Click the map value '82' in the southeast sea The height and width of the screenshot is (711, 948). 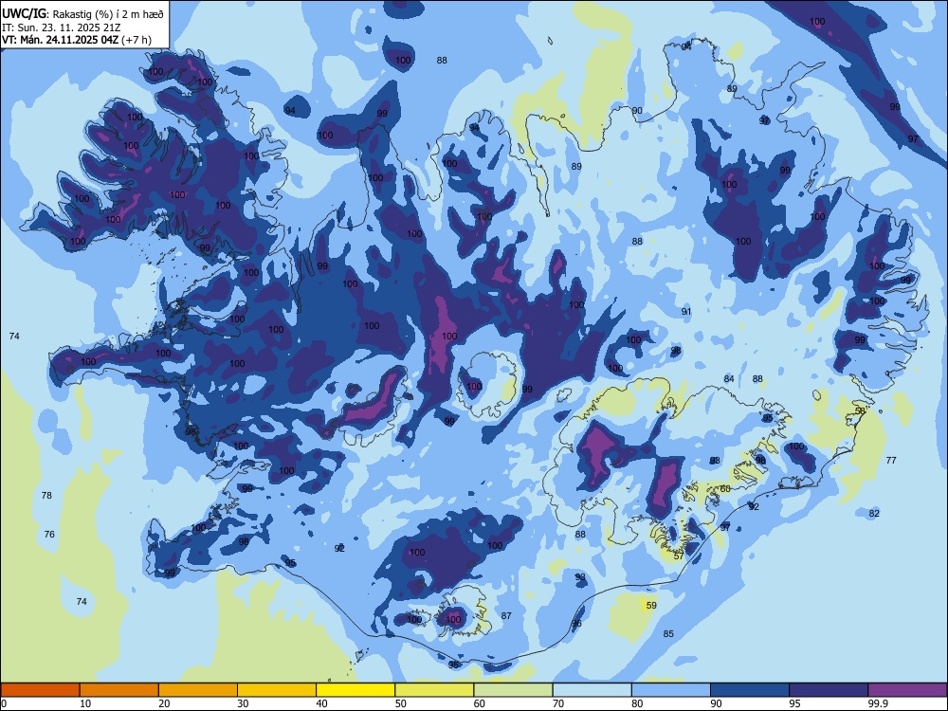[874, 513]
